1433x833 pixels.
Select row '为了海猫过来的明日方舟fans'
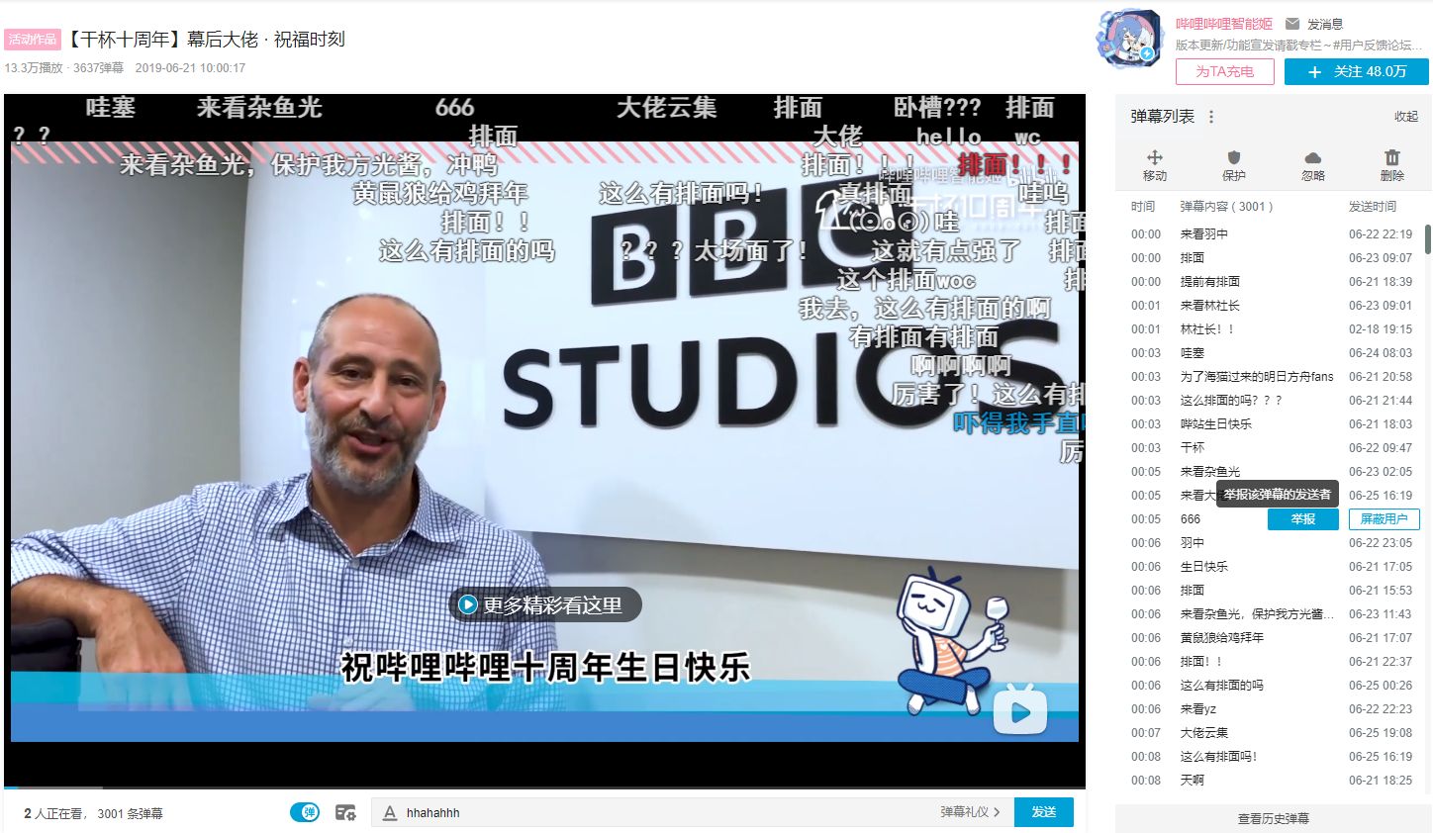click(x=1274, y=377)
